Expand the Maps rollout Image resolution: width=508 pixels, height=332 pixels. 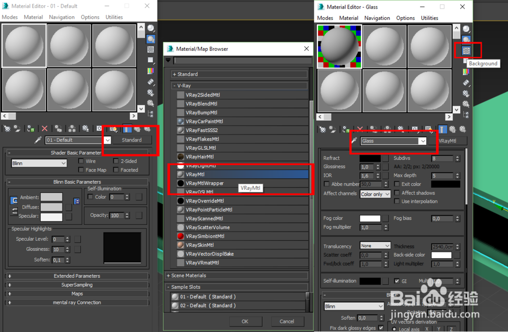coord(77,293)
